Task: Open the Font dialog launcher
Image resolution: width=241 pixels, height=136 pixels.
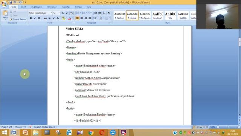Action: (x=73, y=23)
